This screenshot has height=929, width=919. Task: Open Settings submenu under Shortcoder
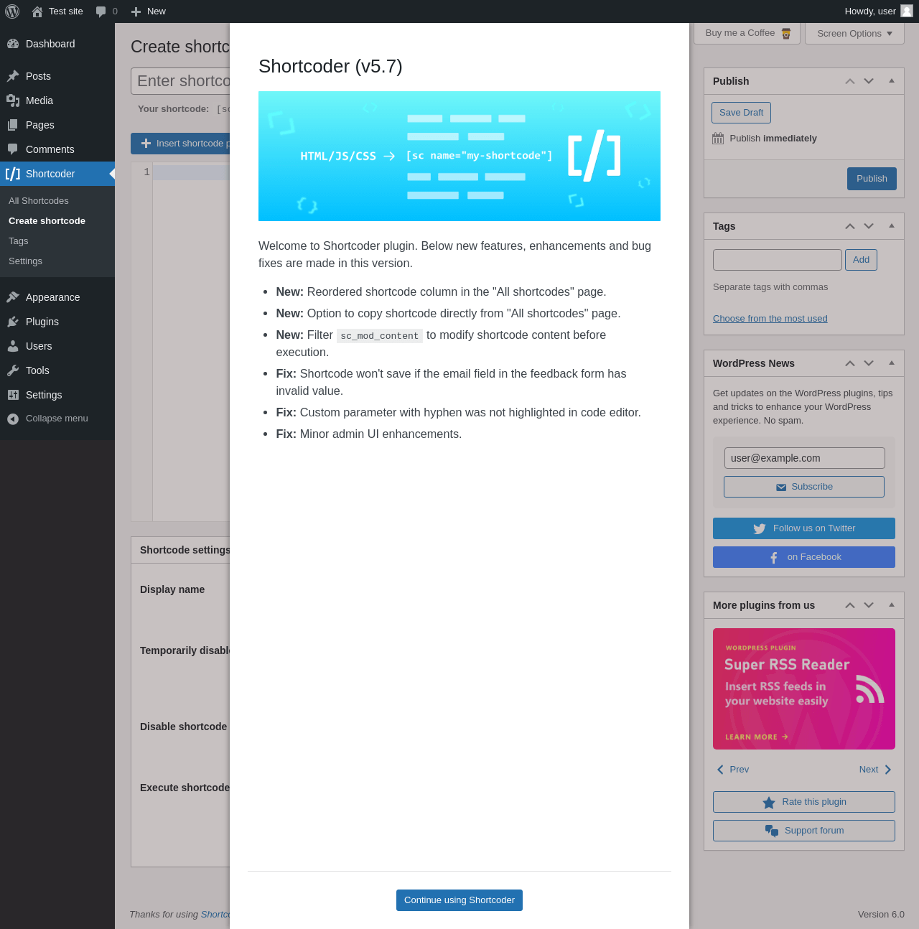(x=25, y=261)
